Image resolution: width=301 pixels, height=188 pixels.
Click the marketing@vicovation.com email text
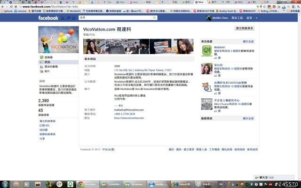(x=129, y=110)
